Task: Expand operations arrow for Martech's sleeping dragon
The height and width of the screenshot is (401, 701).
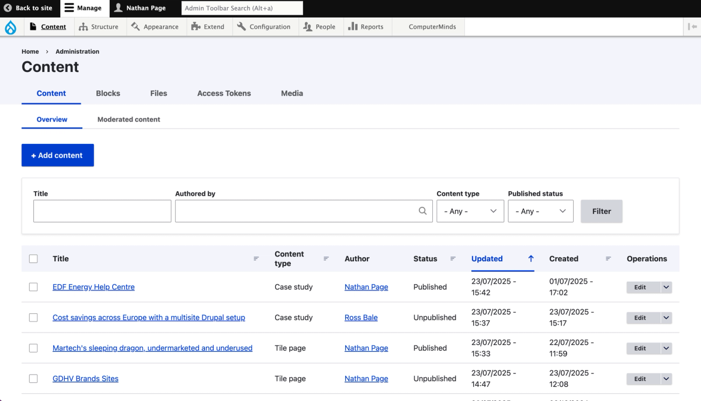Action: (x=667, y=348)
